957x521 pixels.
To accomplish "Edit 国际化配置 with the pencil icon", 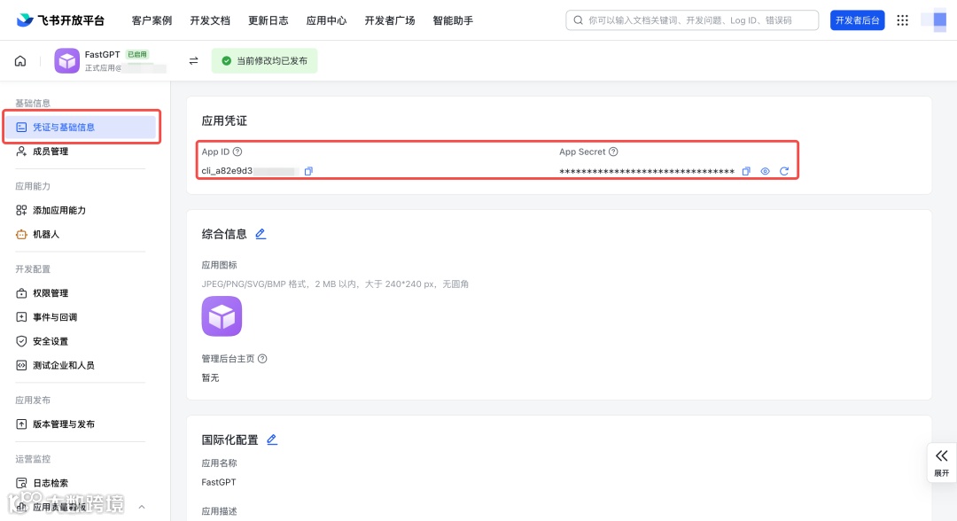I will point(272,439).
